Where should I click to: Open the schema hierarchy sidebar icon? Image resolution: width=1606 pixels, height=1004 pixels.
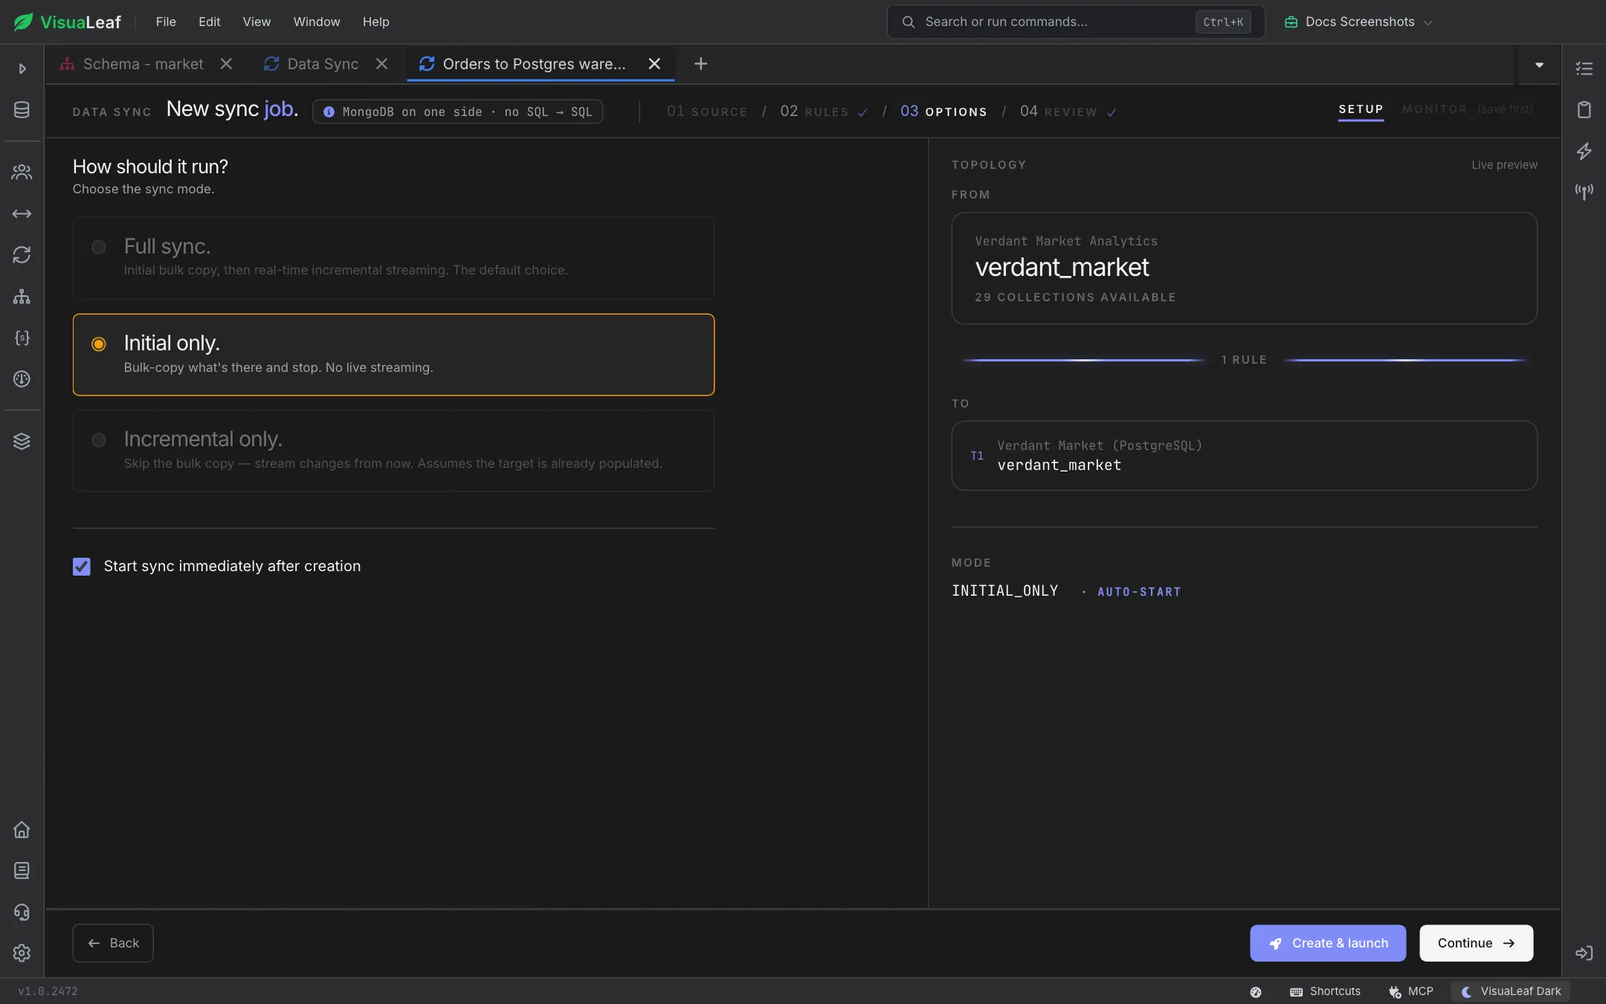point(22,296)
